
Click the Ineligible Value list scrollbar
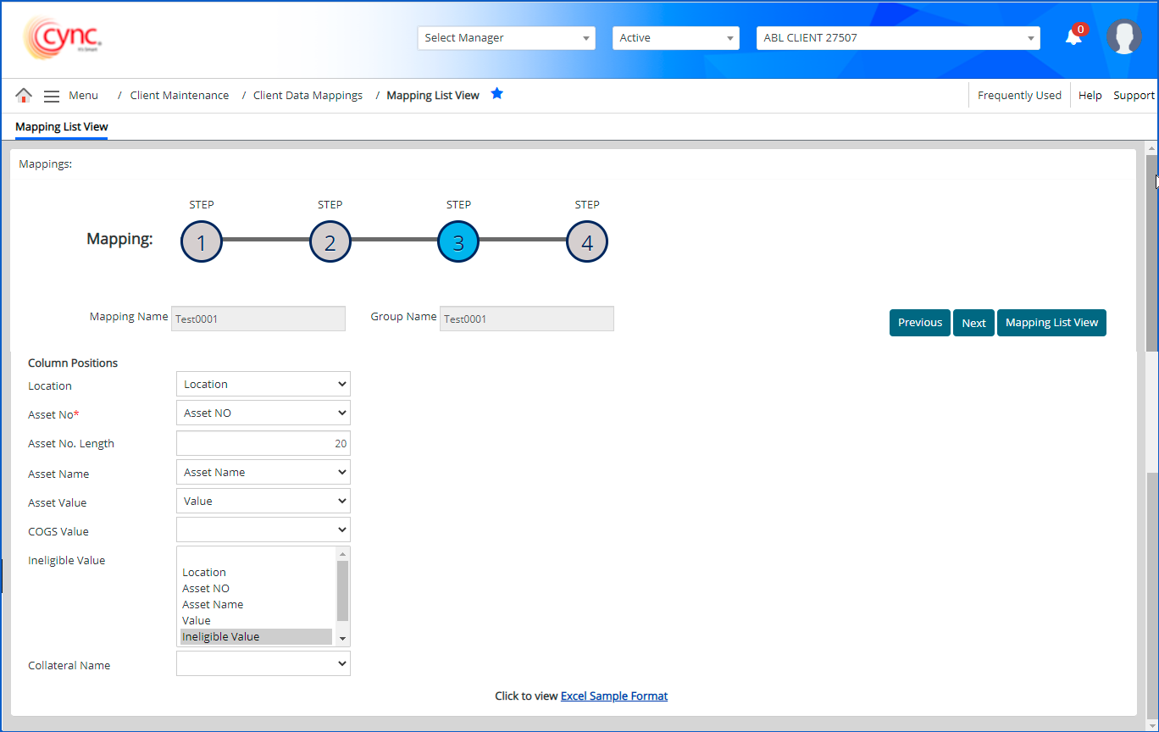coord(342,591)
